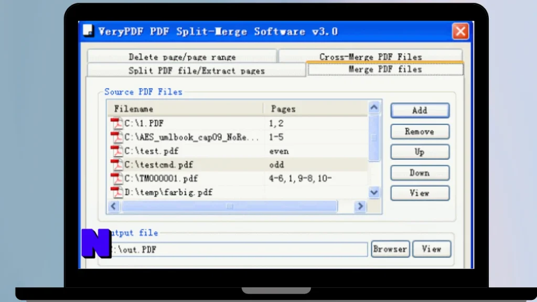Move the selected file Up
Viewport: 537px width, 302px height.
click(420, 152)
